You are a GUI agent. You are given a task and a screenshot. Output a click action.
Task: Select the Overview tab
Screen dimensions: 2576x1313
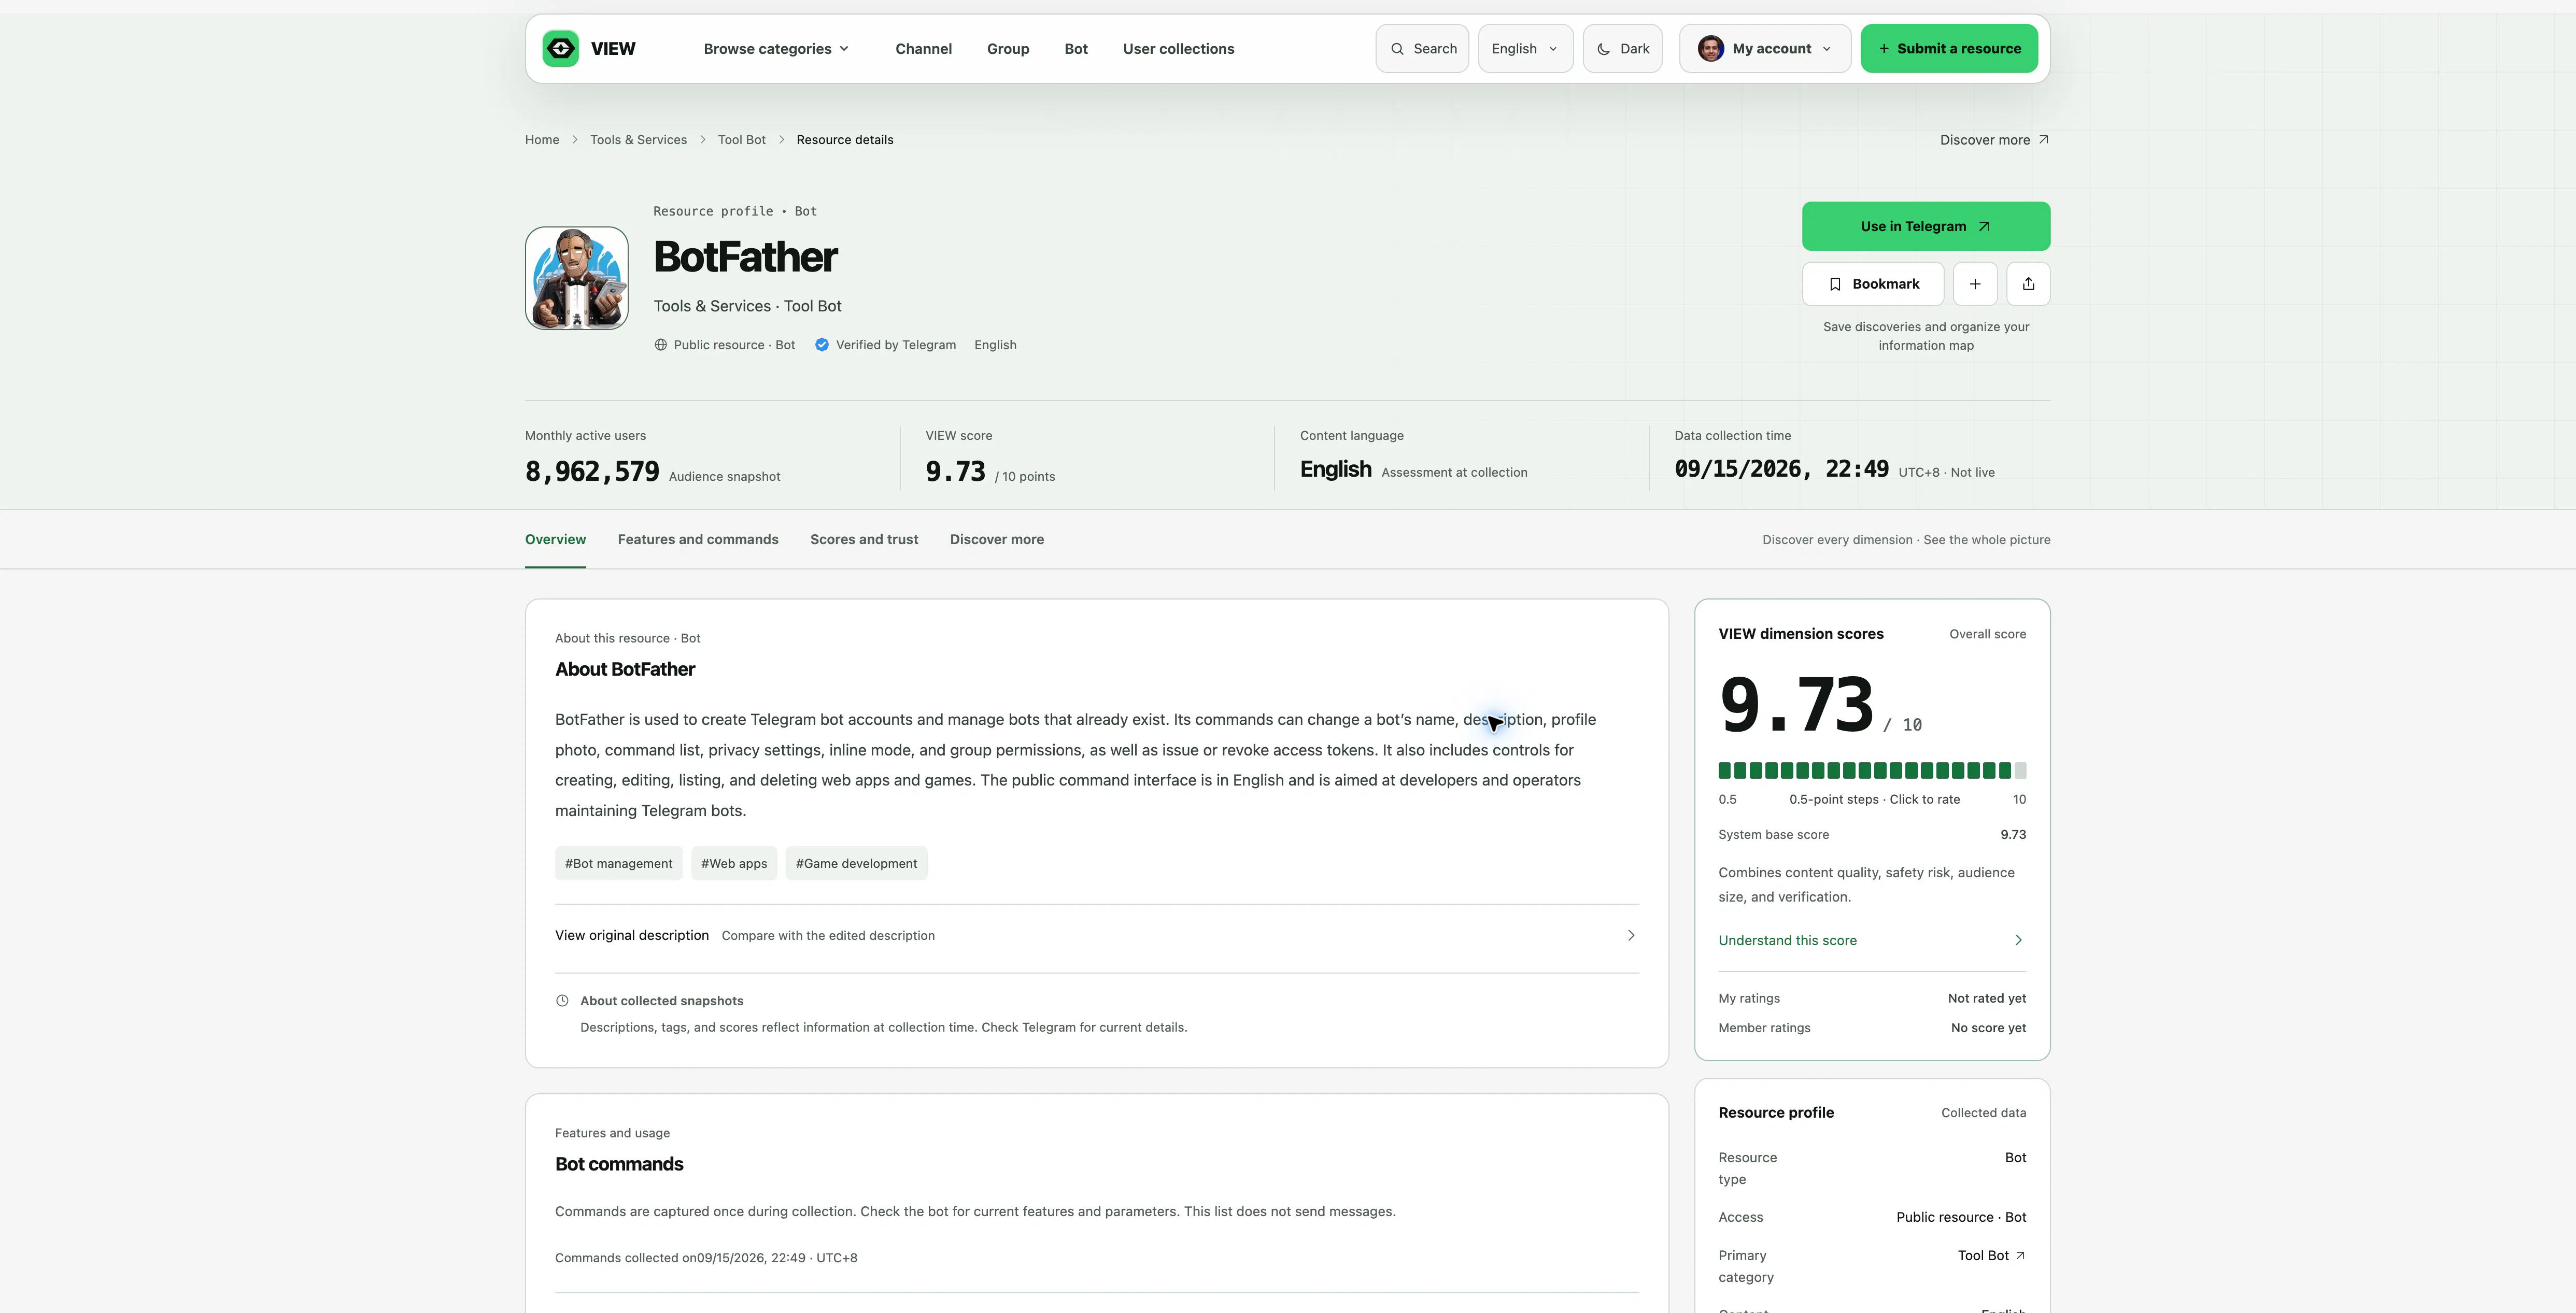(555, 540)
